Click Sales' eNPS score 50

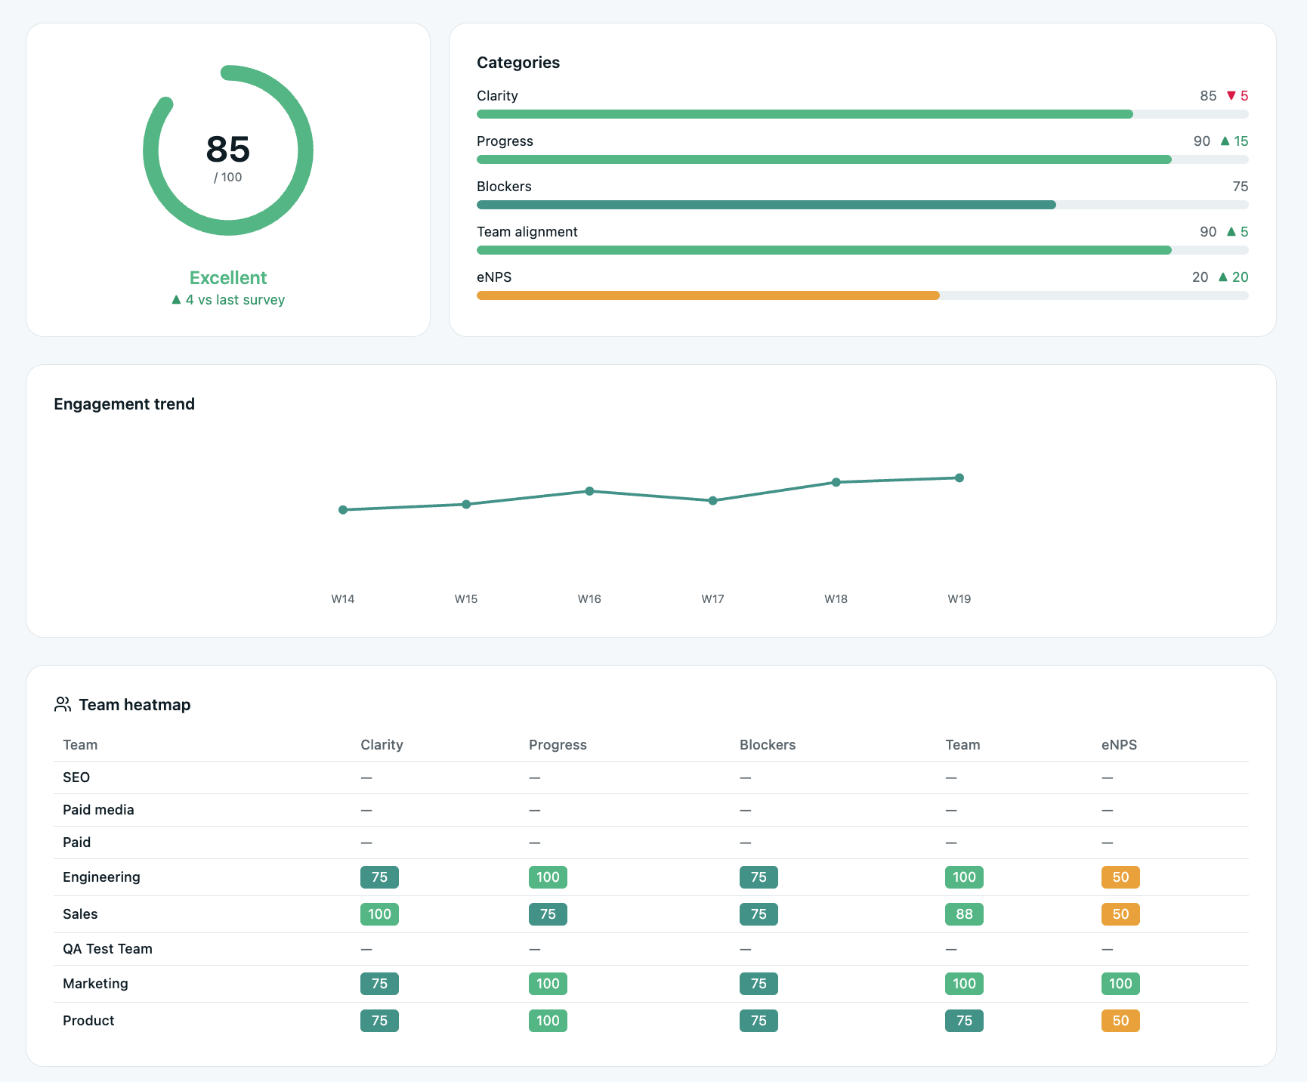click(x=1120, y=914)
